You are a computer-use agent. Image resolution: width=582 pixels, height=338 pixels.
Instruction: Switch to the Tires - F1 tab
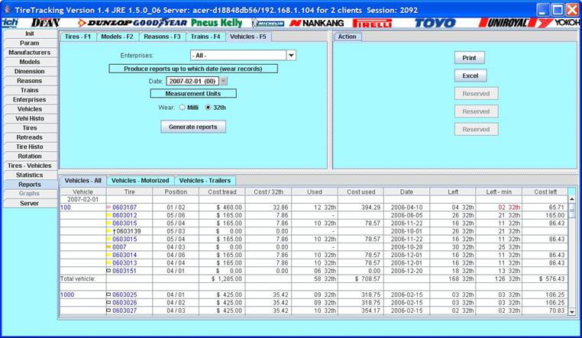[78, 37]
